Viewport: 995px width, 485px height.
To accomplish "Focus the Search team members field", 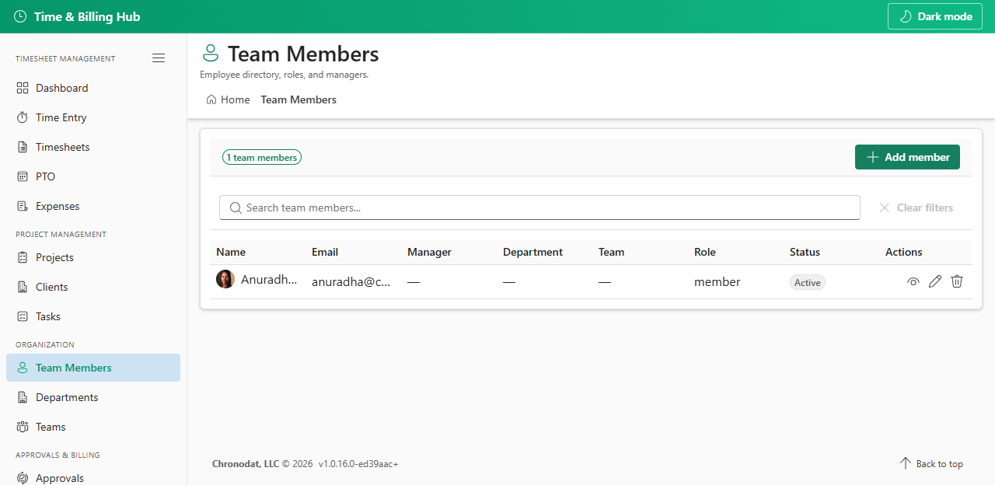I will click(x=539, y=208).
